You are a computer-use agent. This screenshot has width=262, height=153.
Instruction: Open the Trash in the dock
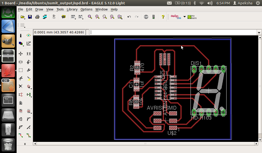[8, 145]
